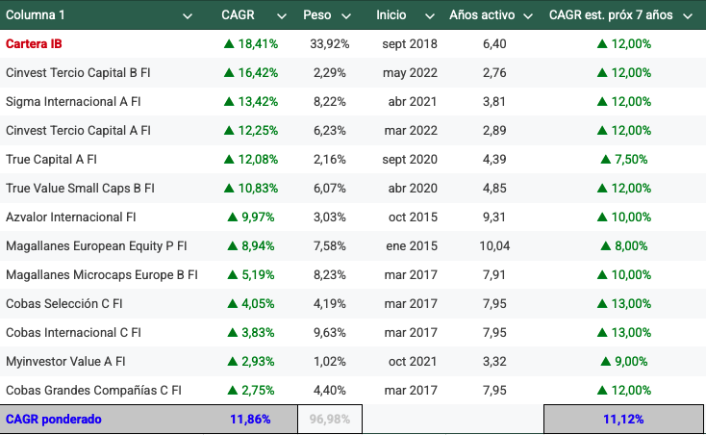Select the 4,39 Años activo cell
Screen dimensions: 706x435
pyautogui.click(x=494, y=159)
